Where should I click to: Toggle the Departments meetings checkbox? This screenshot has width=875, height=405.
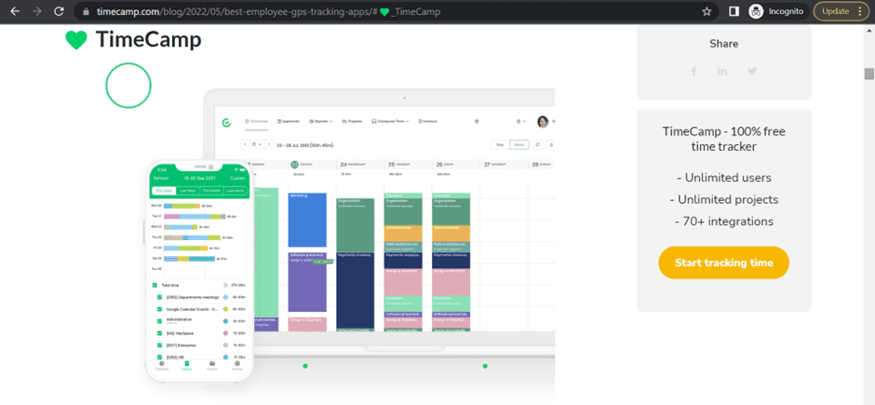(159, 297)
